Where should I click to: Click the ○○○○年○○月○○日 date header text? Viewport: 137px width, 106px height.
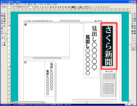(42, 21)
